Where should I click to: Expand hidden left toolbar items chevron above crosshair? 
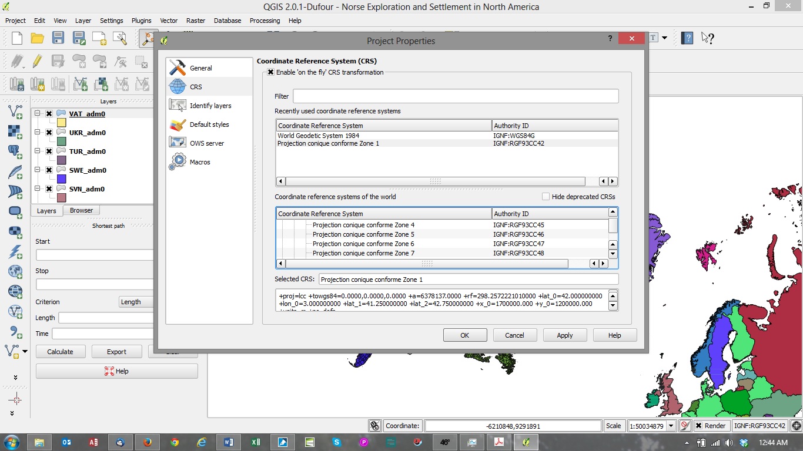[x=15, y=377]
